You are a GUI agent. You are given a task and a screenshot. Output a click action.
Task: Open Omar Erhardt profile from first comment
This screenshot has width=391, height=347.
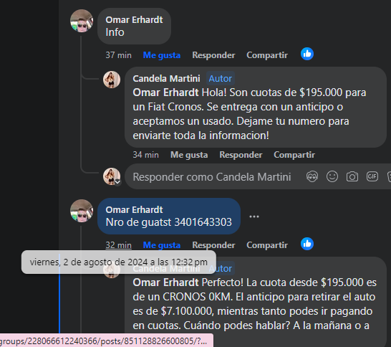(x=134, y=20)
